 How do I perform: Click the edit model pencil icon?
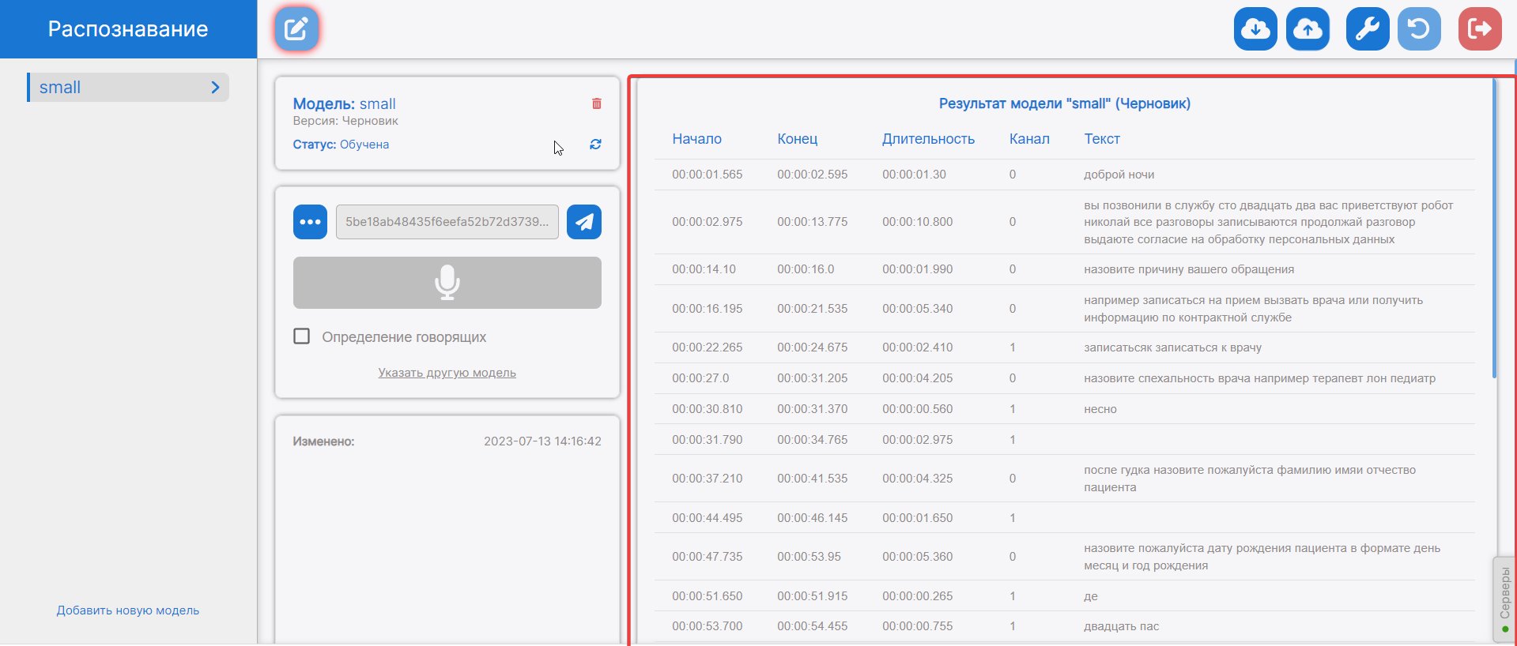coord(296,29)
